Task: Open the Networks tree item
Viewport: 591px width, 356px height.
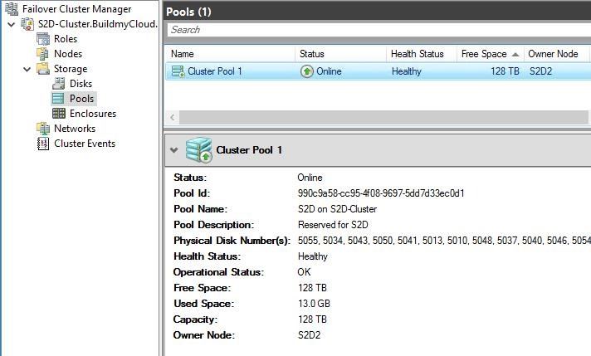Action: click(x=75, y=129)
